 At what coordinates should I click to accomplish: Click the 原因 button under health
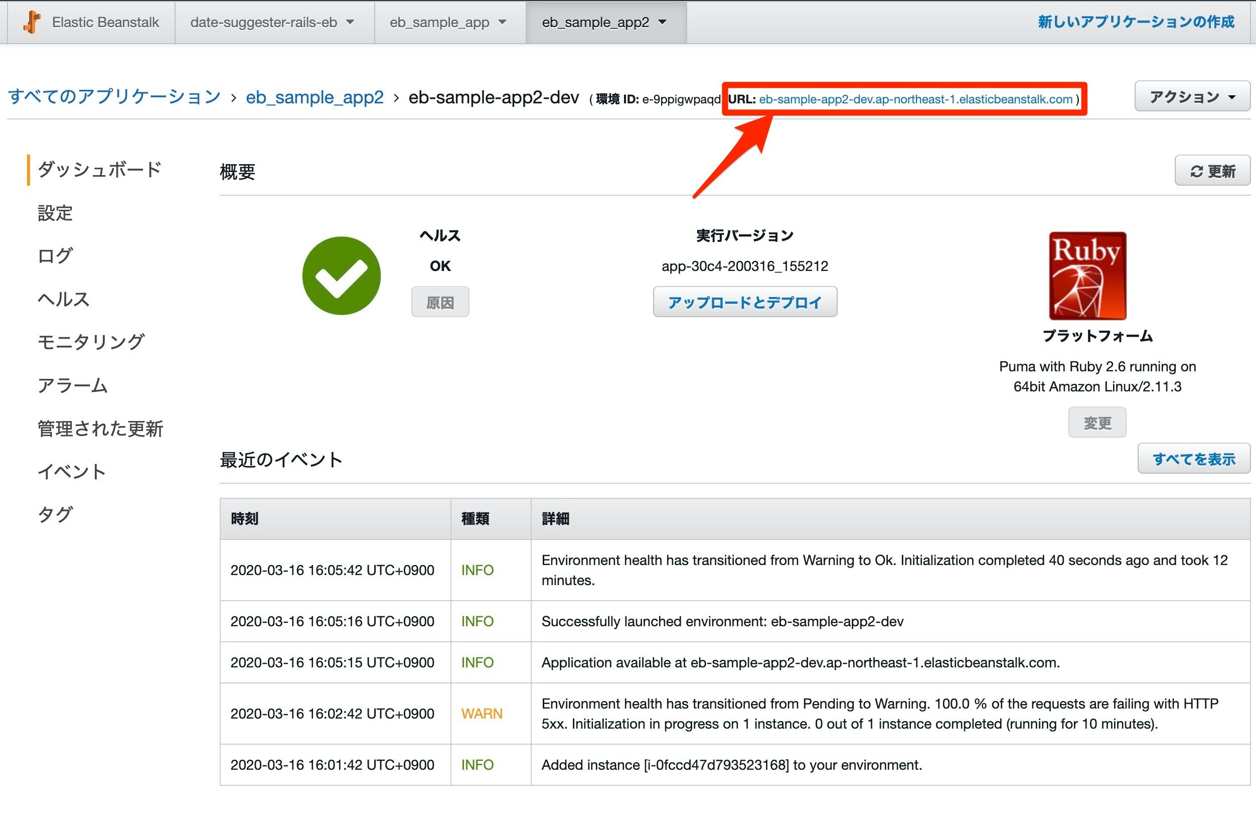[x=440, y=302]
